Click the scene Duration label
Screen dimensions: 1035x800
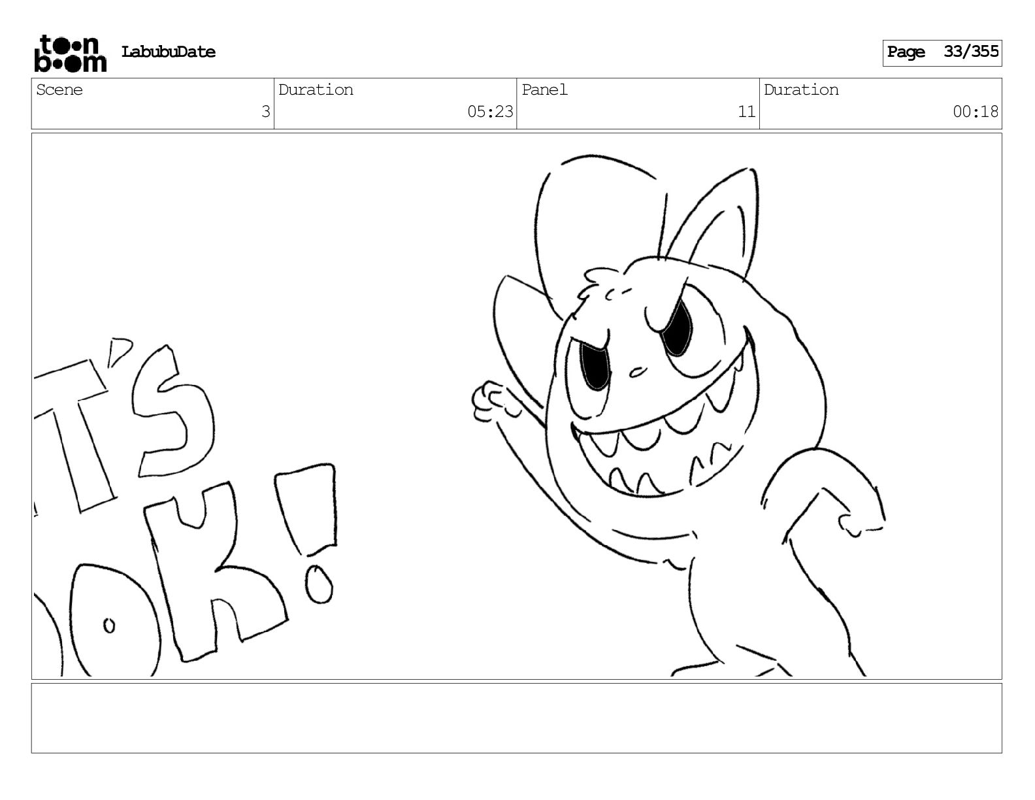316,90
